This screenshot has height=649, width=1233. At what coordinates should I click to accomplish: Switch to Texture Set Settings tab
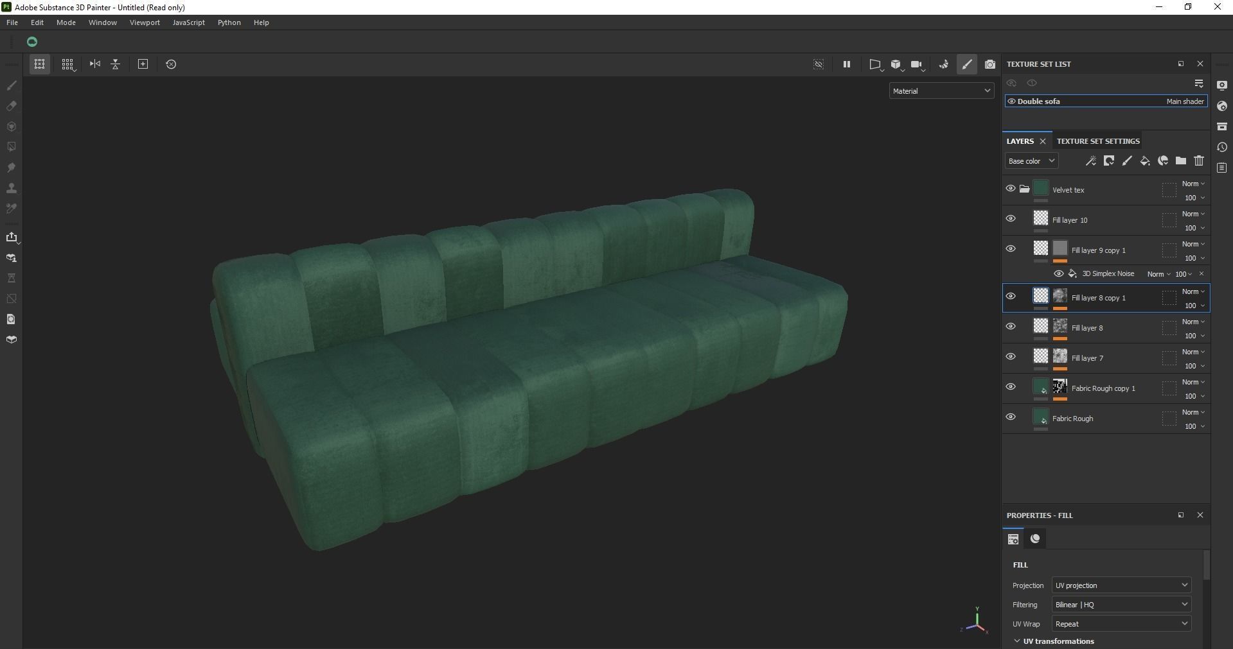(1098, 141)
